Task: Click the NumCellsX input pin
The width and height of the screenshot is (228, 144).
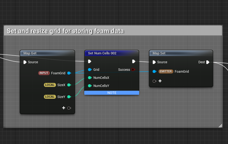Action: 90,78
